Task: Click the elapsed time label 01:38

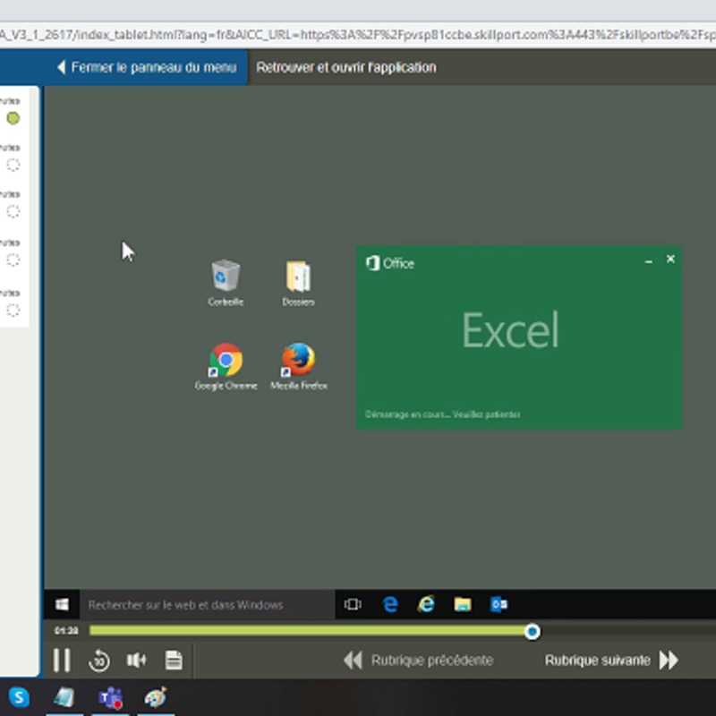Action: pos(66,631)
